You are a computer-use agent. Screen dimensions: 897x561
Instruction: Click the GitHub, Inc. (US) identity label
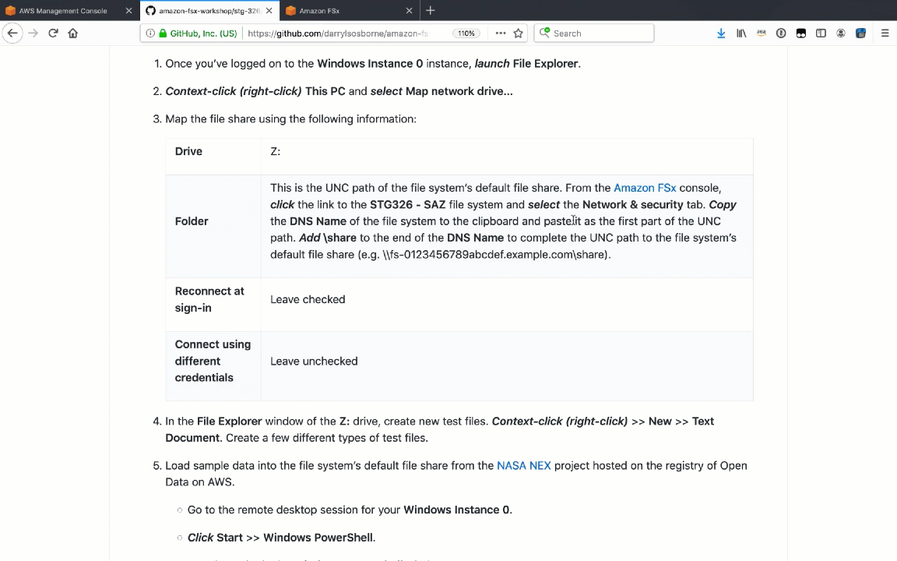click(x=204, y=34)
